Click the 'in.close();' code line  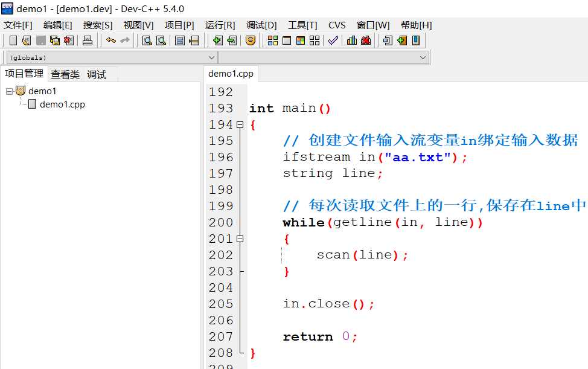(328, 304)
